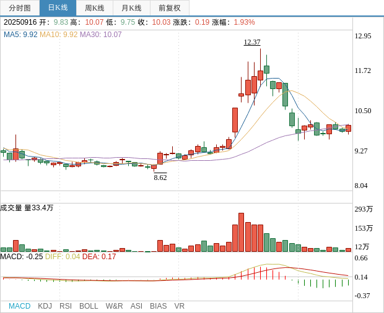Click the 12万 volume axis label
This screenshot has height=313, width=384.
(362, 247)
